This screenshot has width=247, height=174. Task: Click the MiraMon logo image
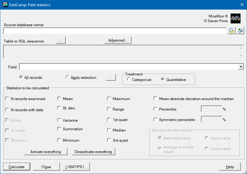coord(236,19)
